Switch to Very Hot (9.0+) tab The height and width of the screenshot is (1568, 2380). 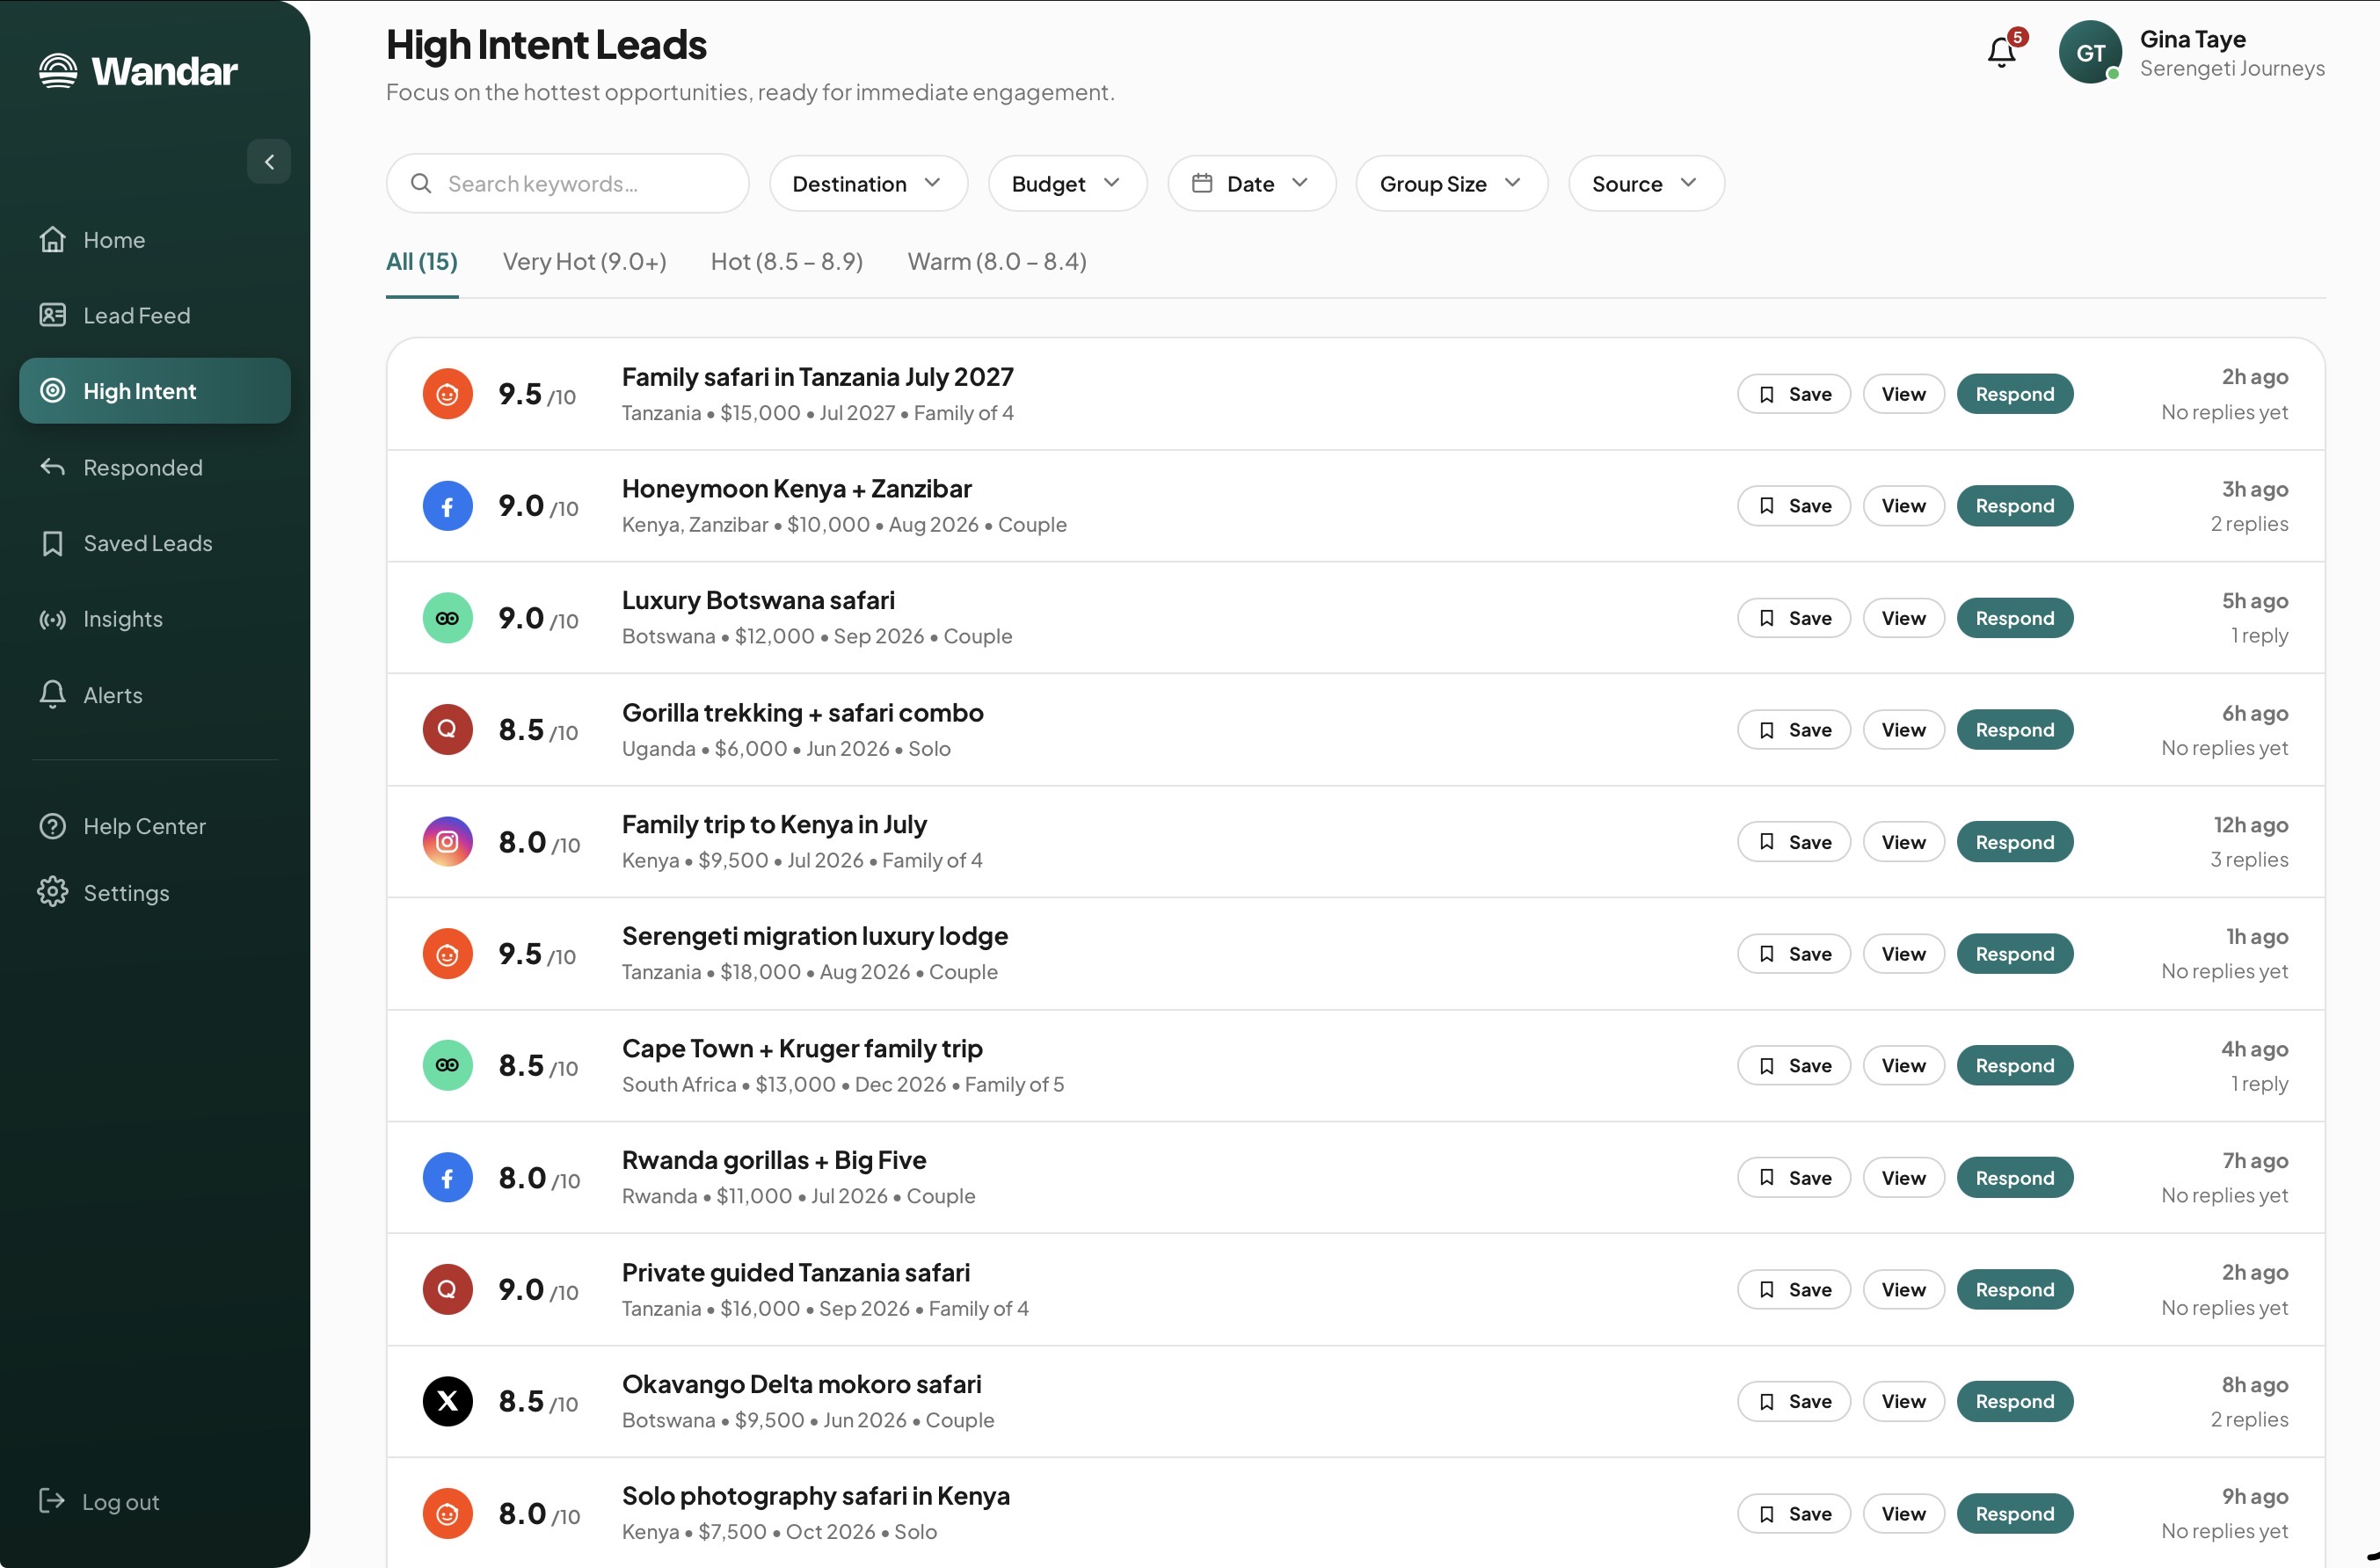[585, 262]
